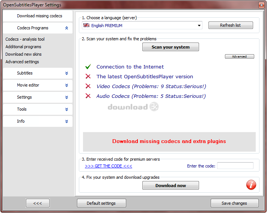
Task: Click the green checkmark beside Connection to the Internet
Action: click(x=88, y=67)
